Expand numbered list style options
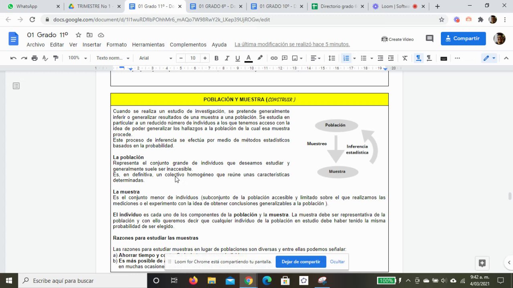513x288 pixels. coord(354,58)
